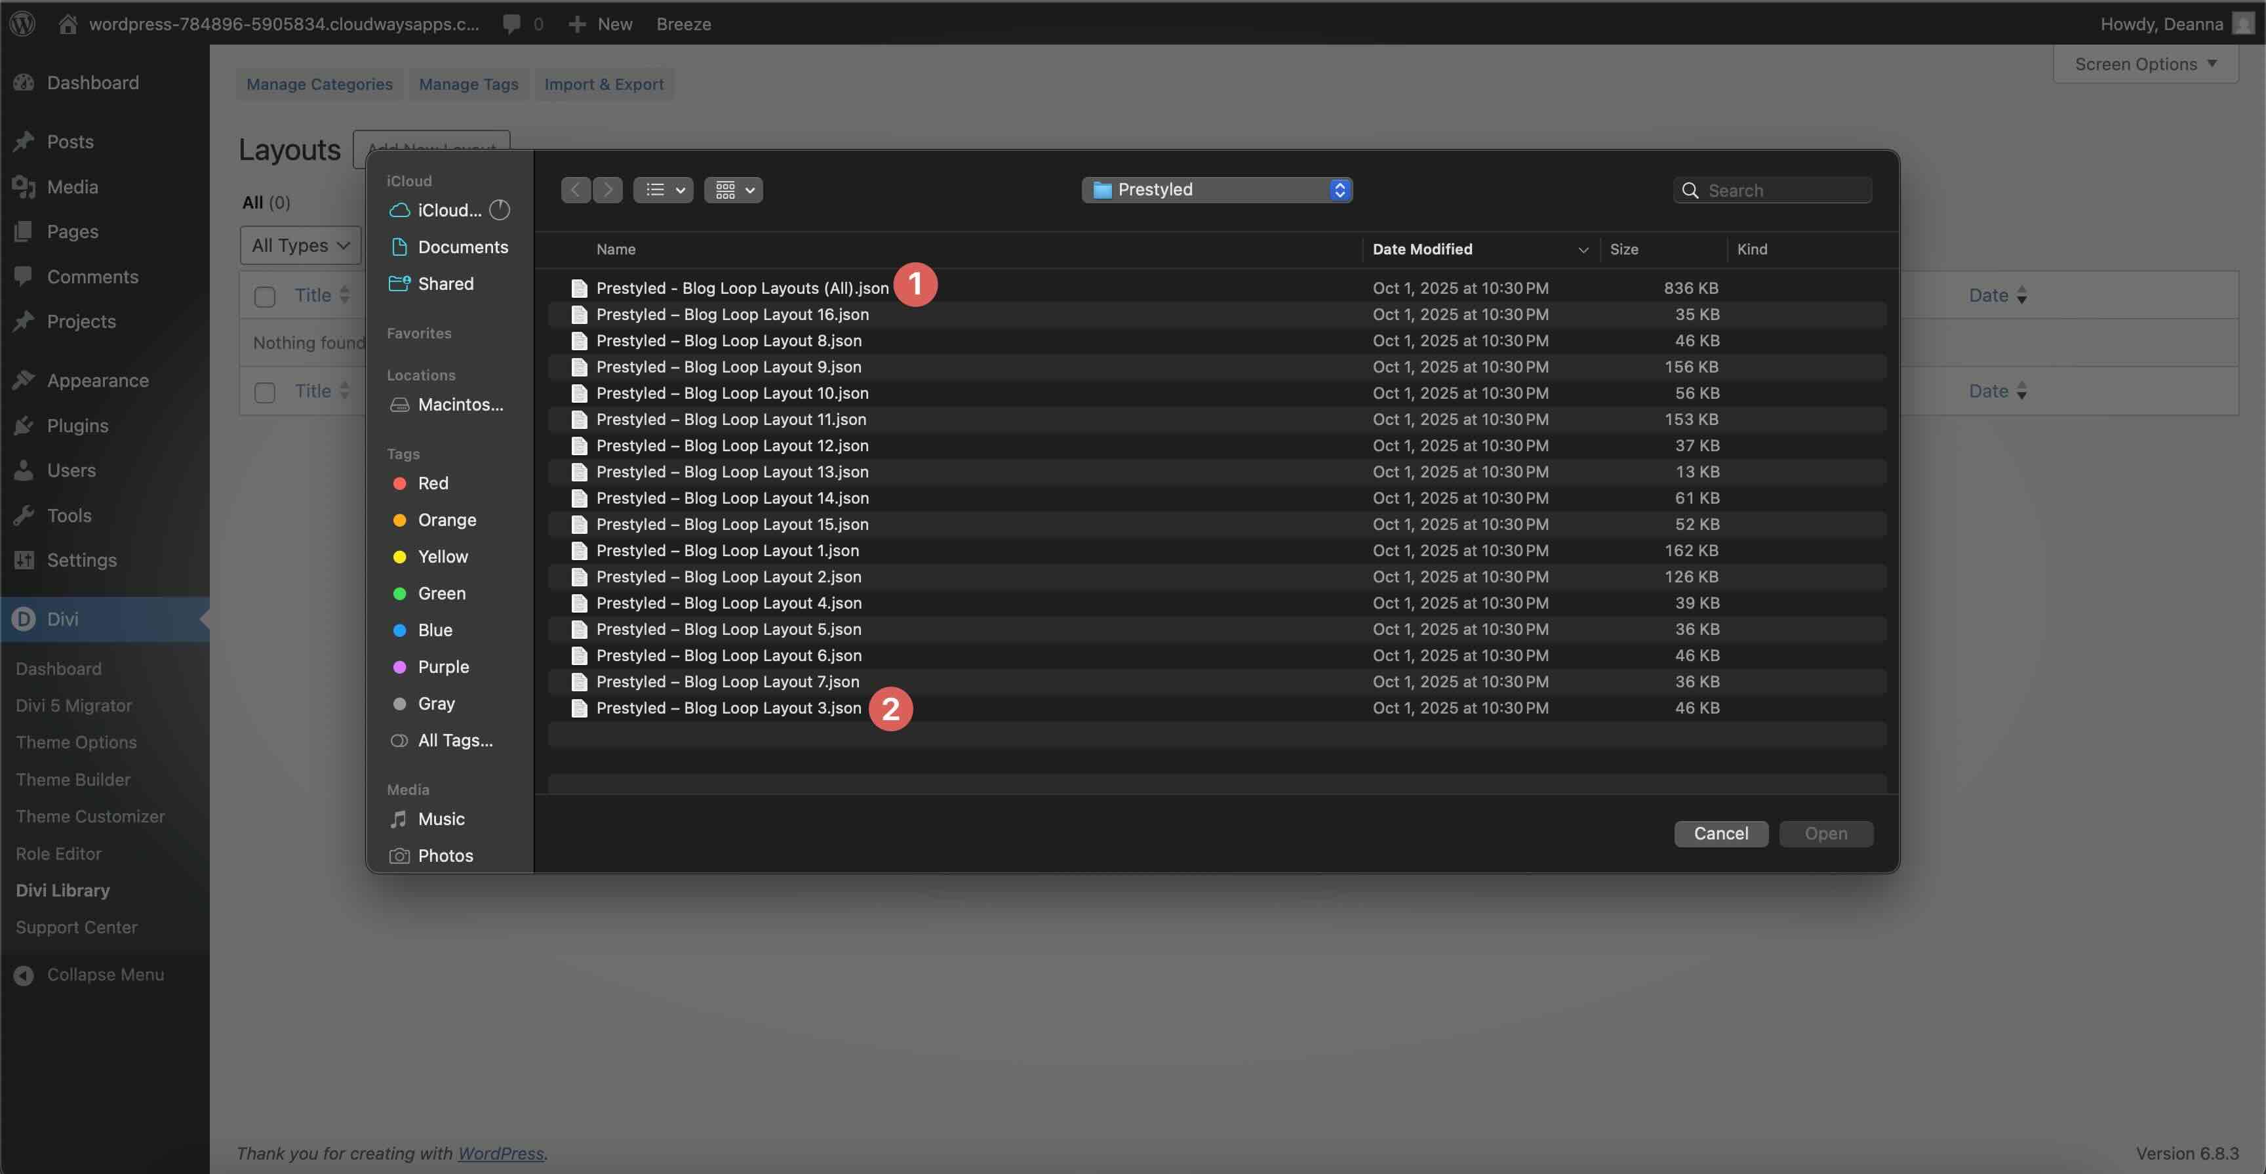Filter files by the Red tag

433,483
